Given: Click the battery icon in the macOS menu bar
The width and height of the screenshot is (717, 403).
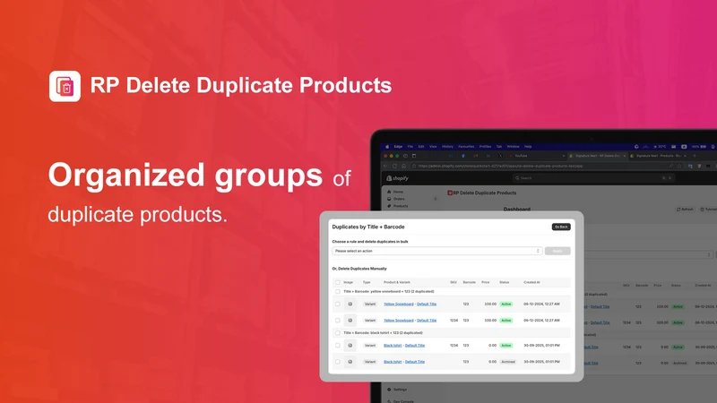Looking at the screenshot, I should (x=704, y=147).
